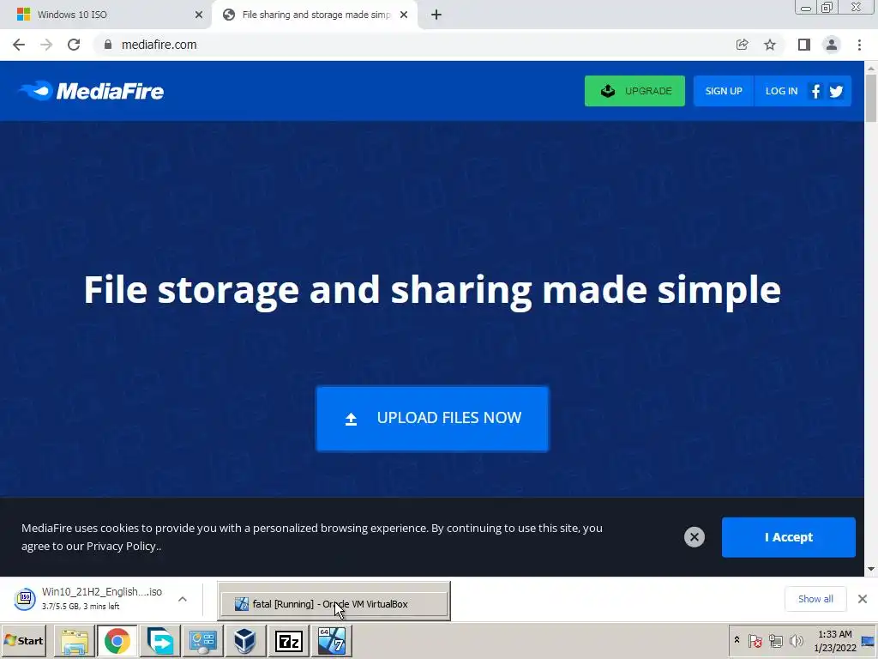Viewport: 878px width, 659px height.
Task: Click the page scrollbar down arrow
Action: point(871,569)
